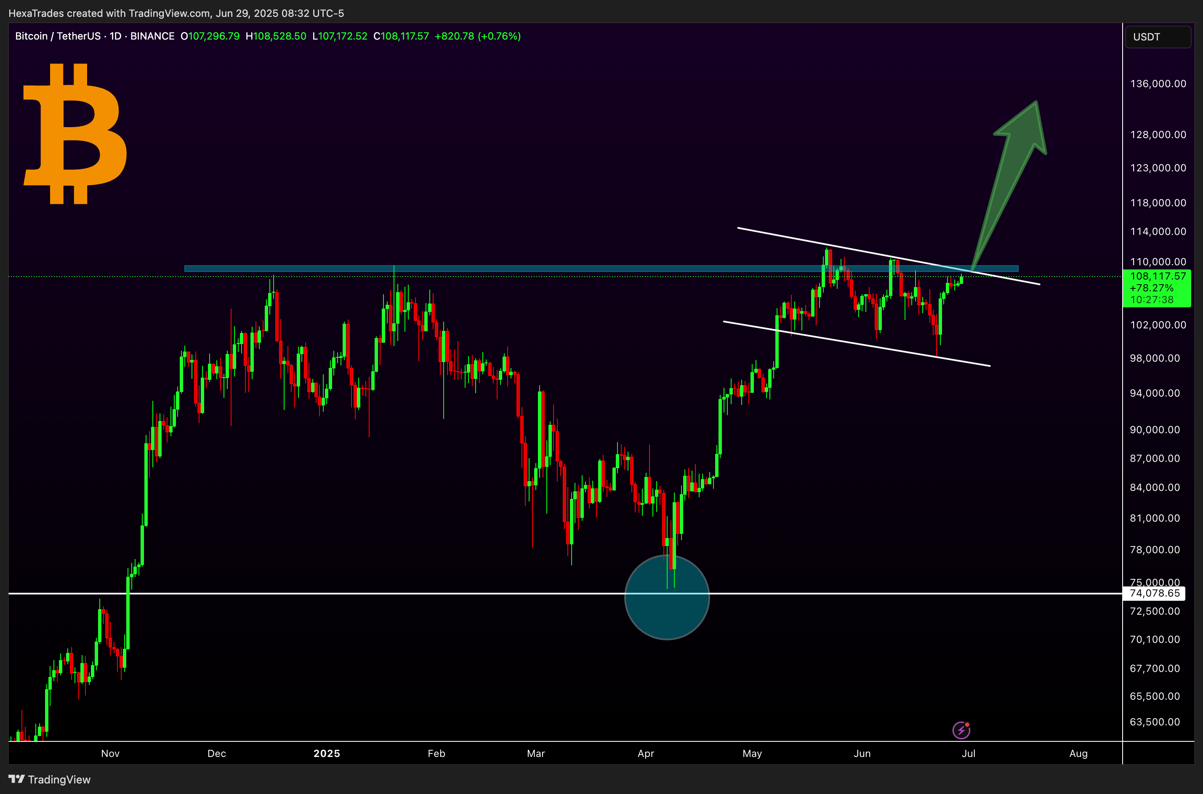Click the 136,000.00 price axis label
Screen dimensions: 1203x794
(1158, 83)
